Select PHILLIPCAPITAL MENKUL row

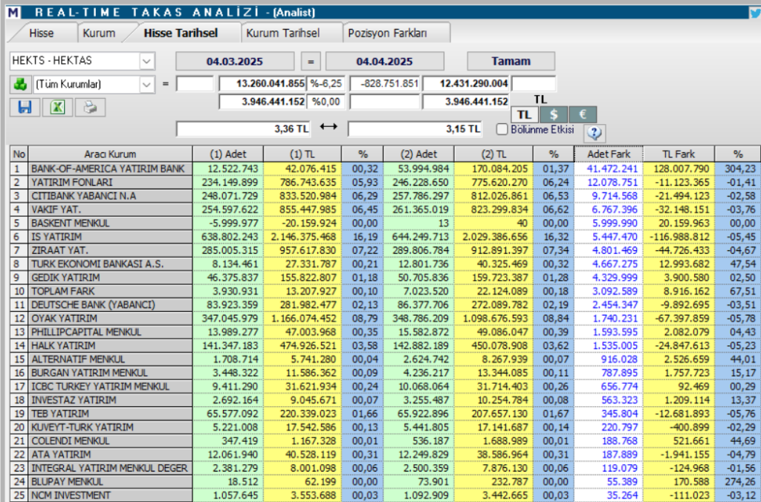tap(386, 332)
